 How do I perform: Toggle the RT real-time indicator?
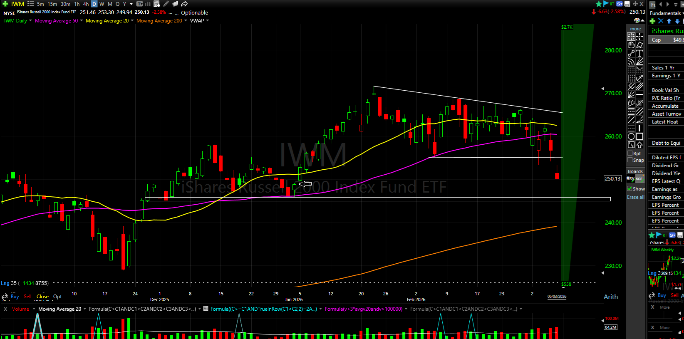click(x=612, y=4)
